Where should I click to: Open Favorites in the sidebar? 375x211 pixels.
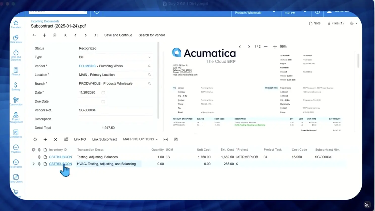click(x=16, y=24)
